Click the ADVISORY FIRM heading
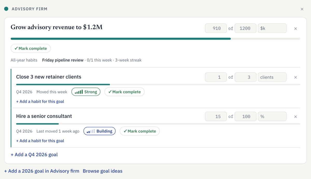 (30, 9)
